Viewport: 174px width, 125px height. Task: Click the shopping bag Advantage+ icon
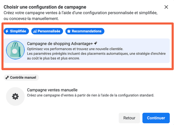pyautogui.click(x=15, y=50)
